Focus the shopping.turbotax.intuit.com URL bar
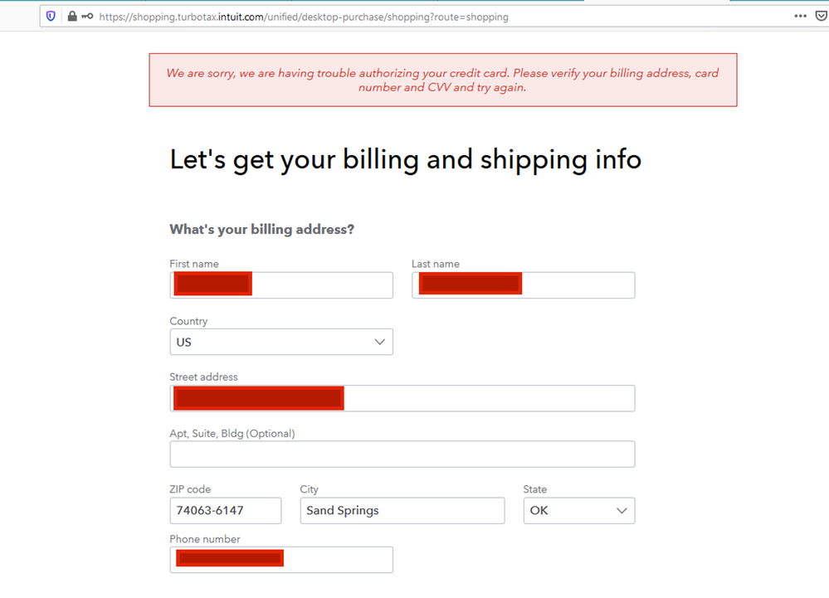 pos(304,17)
